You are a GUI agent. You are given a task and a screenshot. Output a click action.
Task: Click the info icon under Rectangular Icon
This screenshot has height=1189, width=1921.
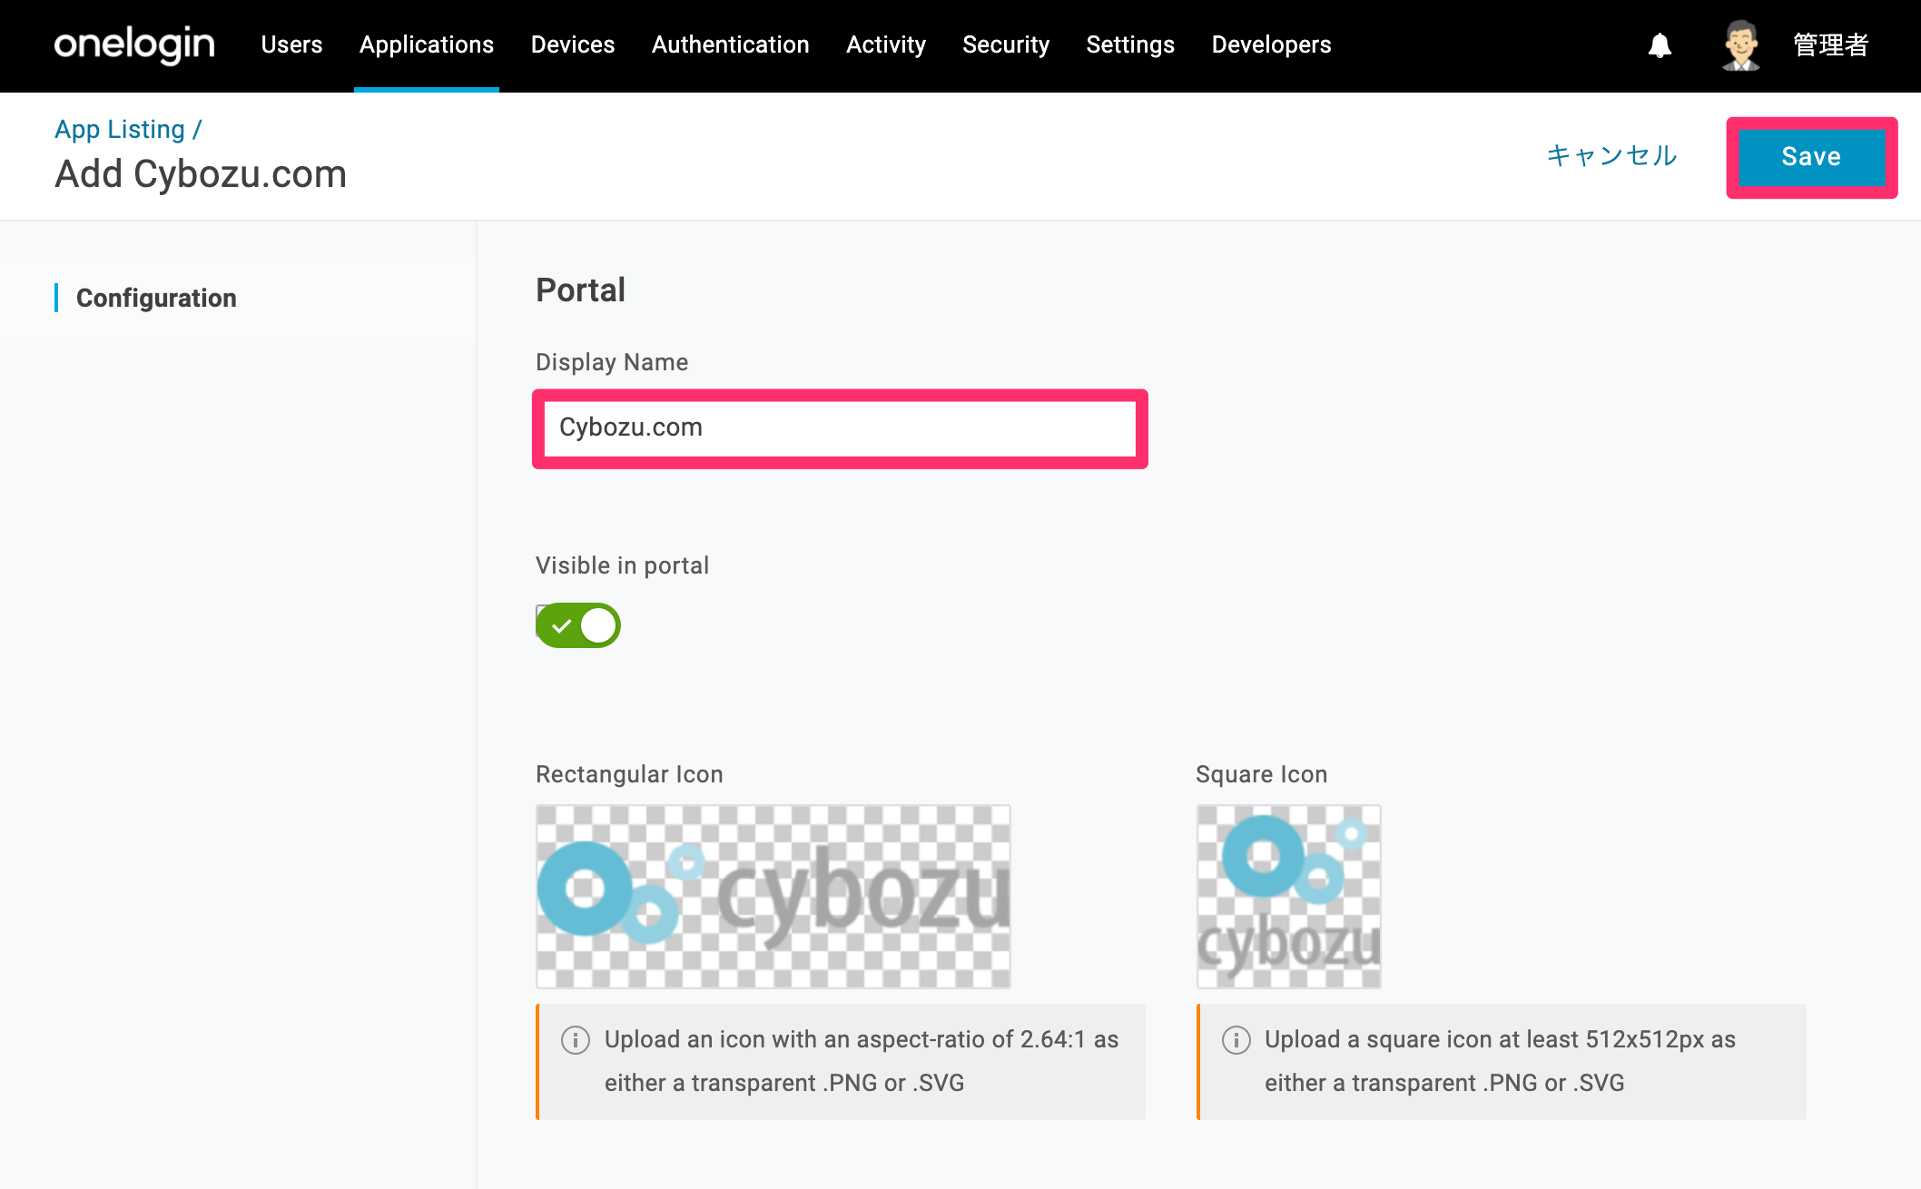pos(576,1039)
